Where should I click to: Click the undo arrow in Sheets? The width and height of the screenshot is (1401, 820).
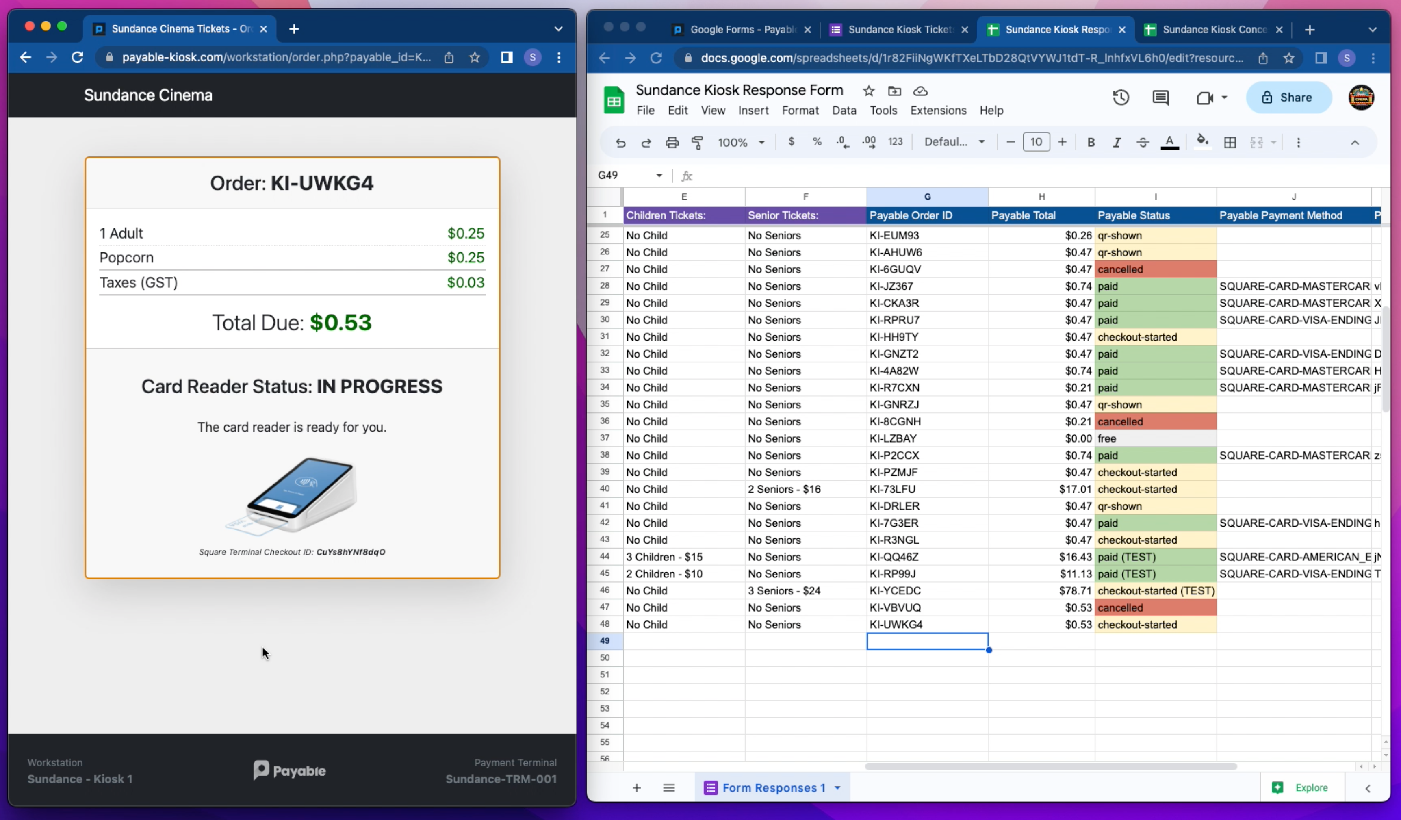(x=620, y=142)
